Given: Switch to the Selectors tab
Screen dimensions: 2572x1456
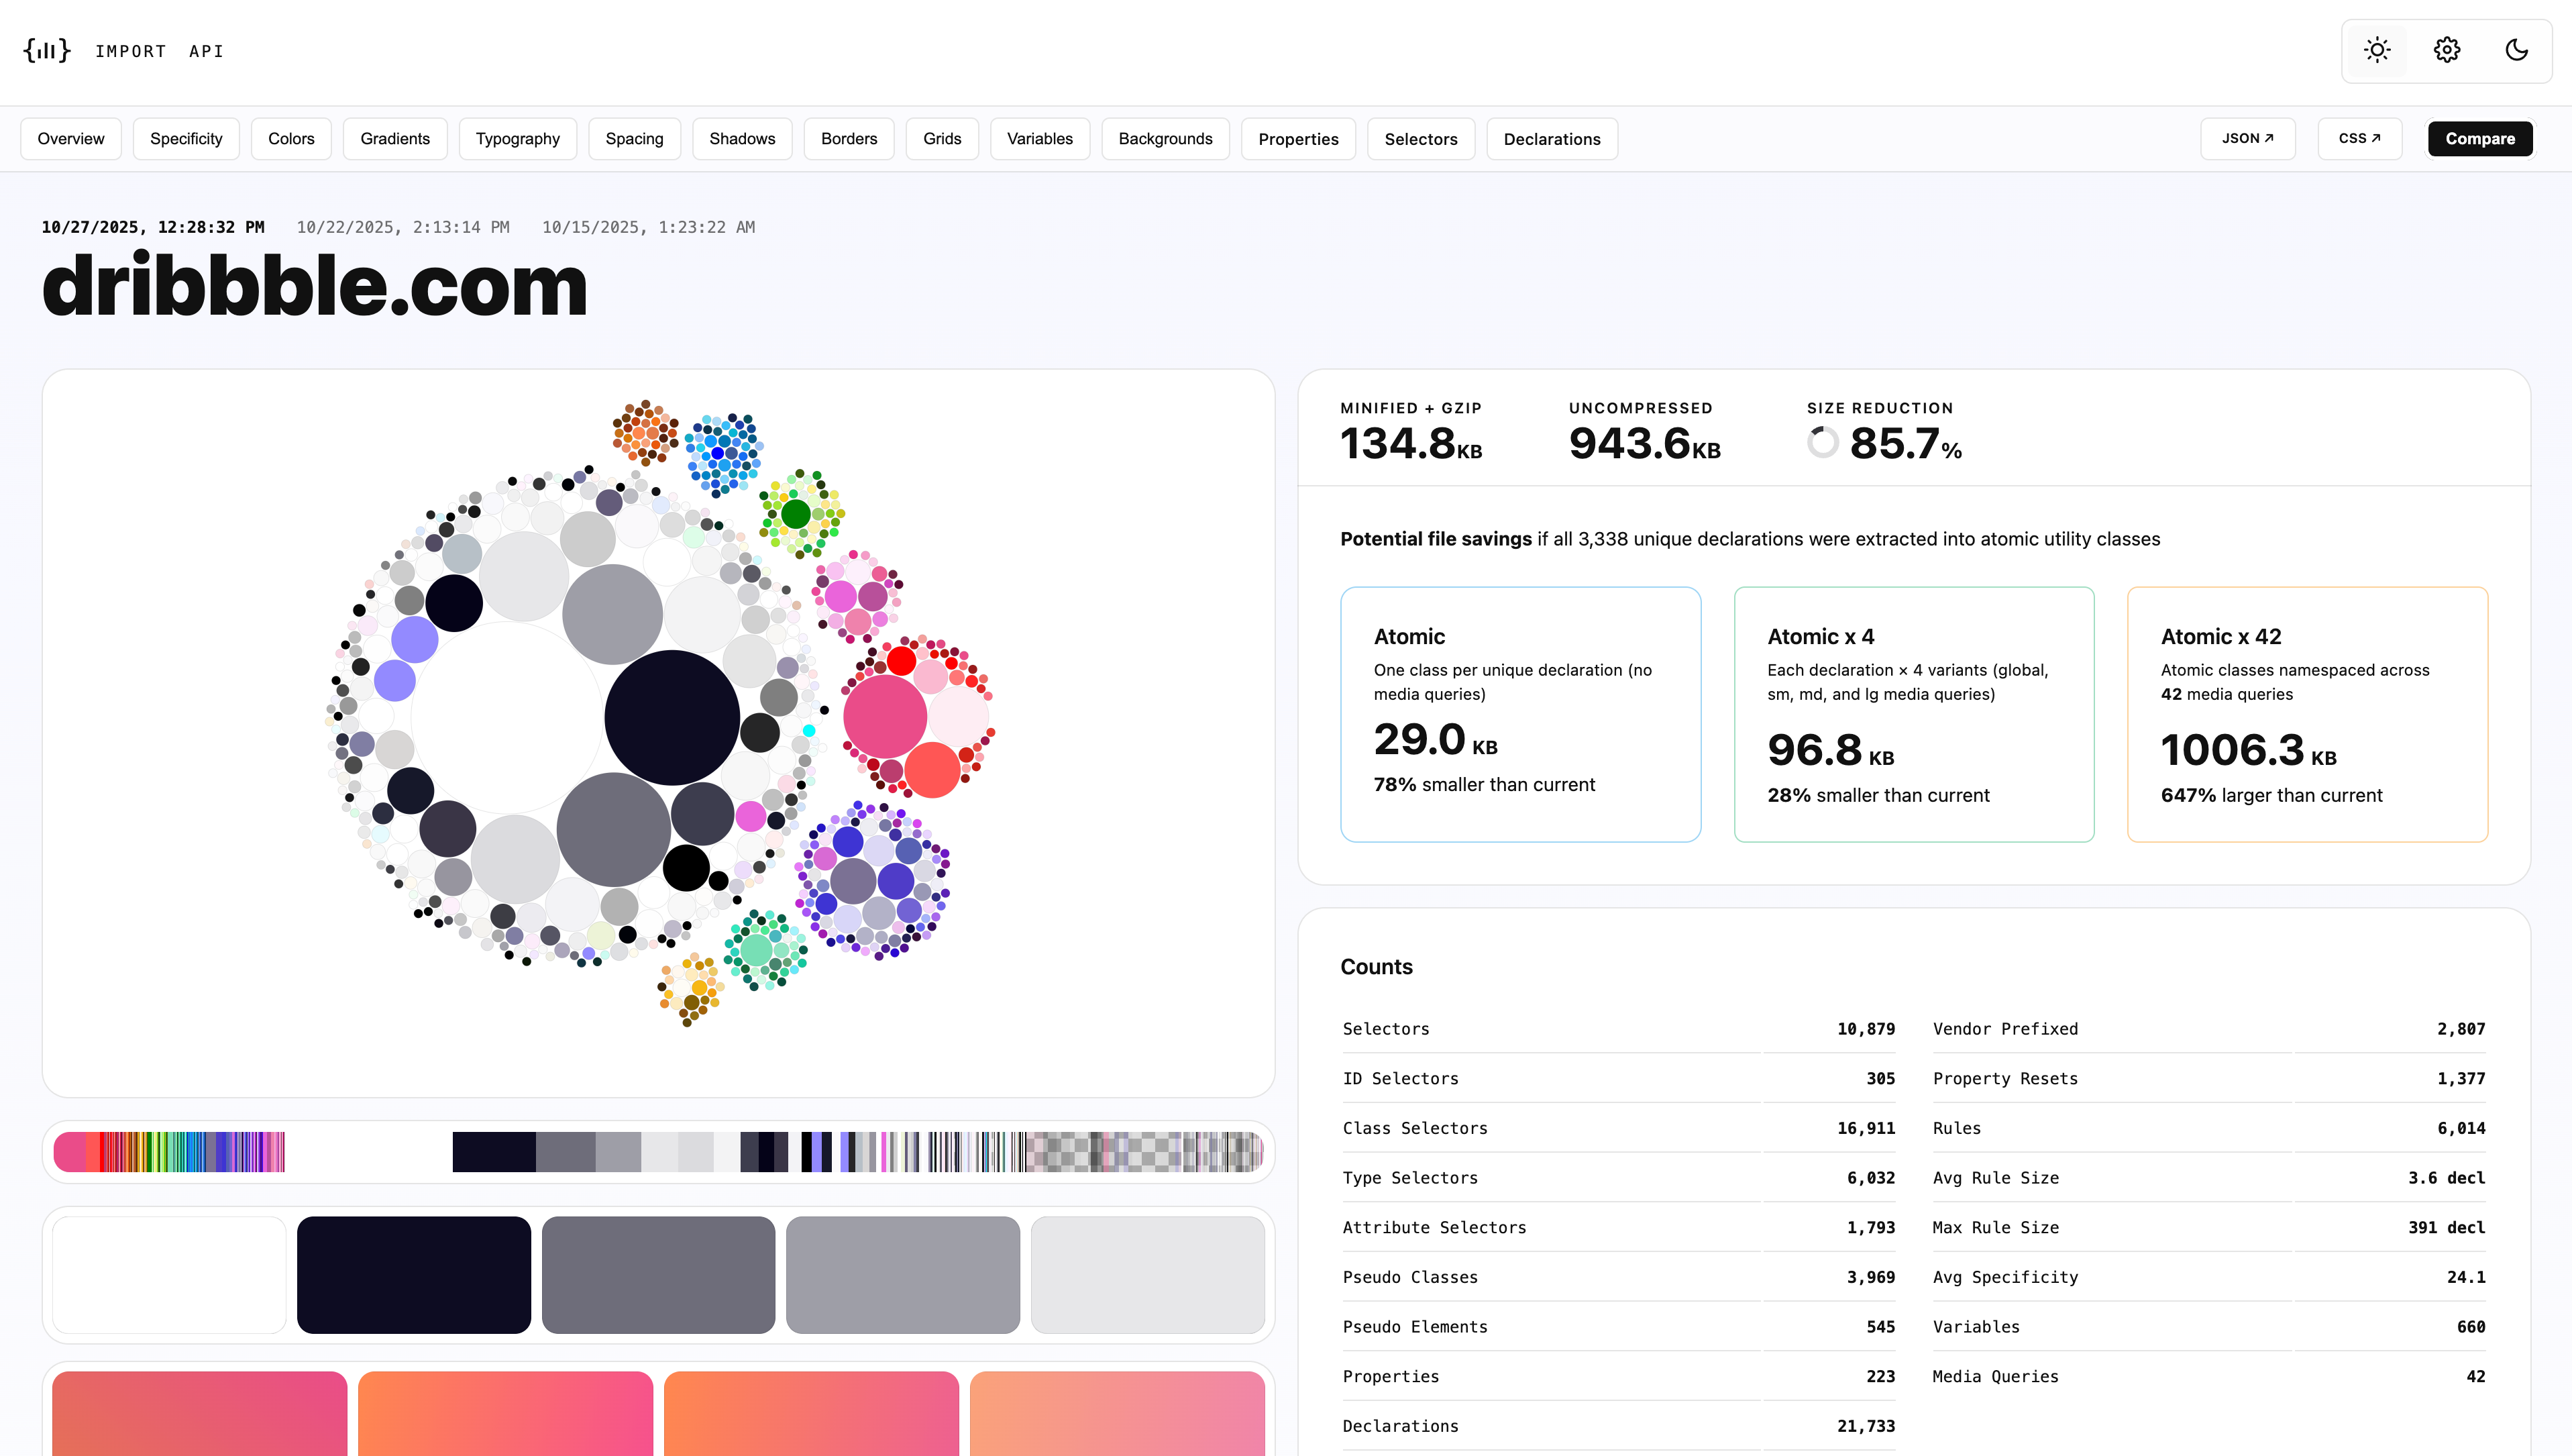Looking at the screenshot, I should point(1420,139).
